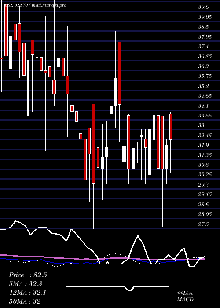
Task: Click the 5MA : 32.3 readout
Action: [x=26, y=284]
